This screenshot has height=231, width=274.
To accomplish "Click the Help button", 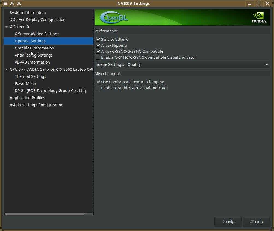I will (228, 222).
